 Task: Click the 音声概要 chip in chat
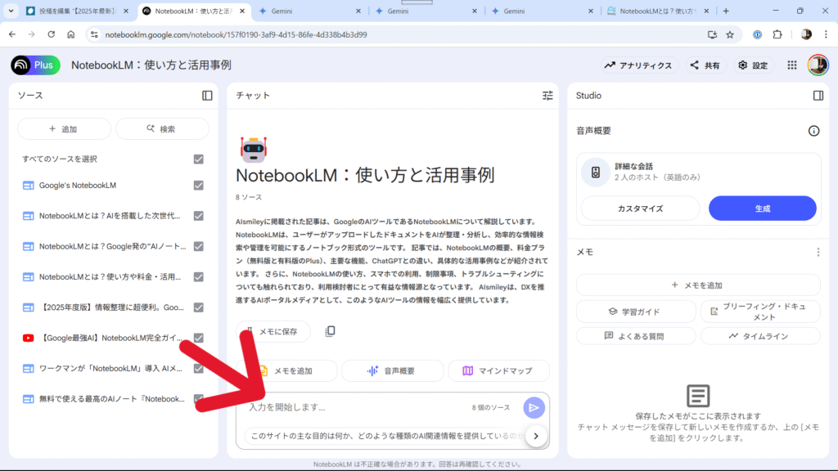pos(392,370)
